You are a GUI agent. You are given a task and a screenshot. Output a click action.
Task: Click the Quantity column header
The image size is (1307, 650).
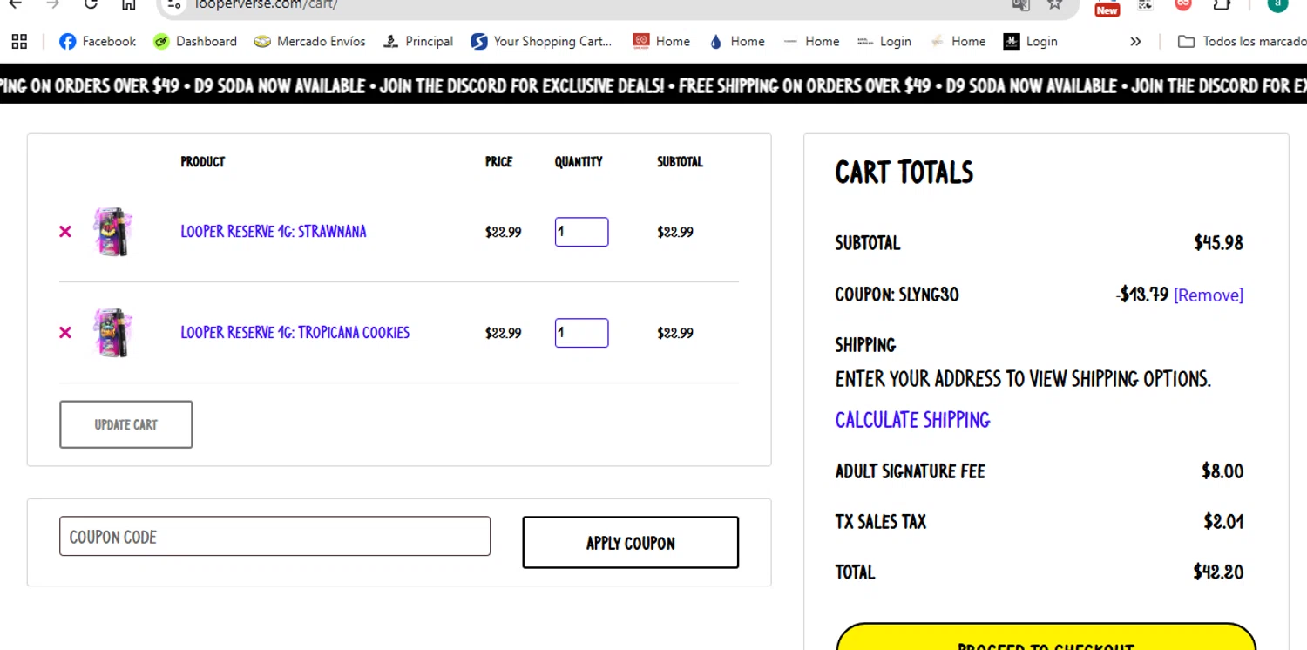(x=579, y=162)
